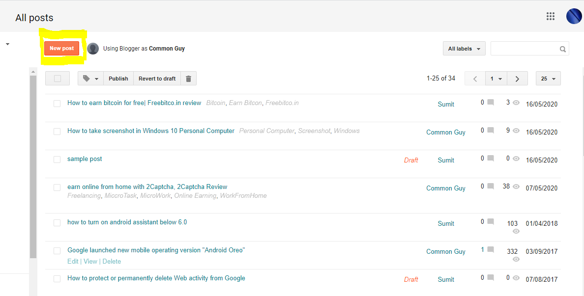
Task: Click the comment icon on the Freebitco.in post
Action: 490,102
